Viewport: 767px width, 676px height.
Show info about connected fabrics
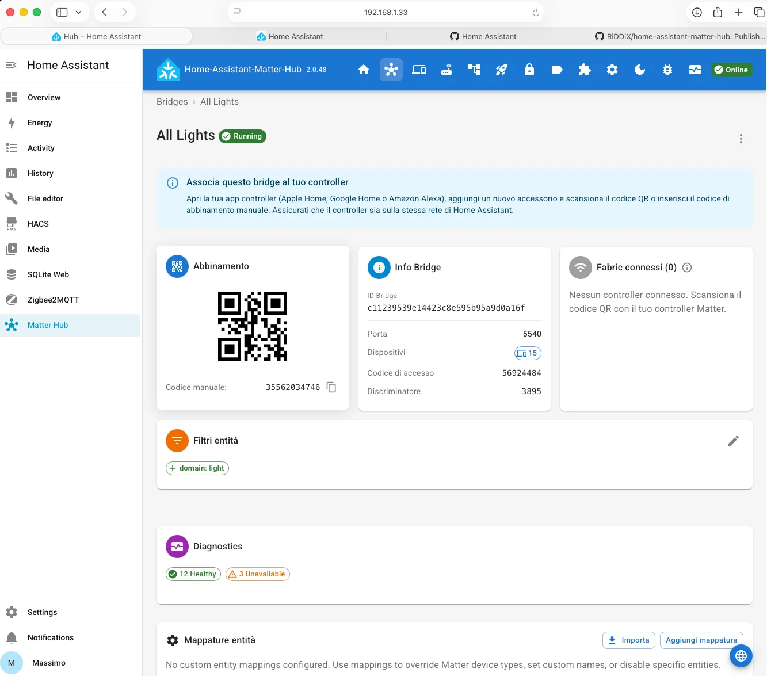687,268
